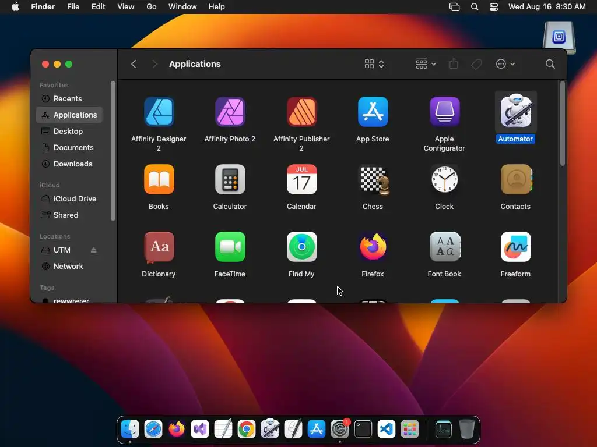The height and width of the screenshot is (447, 597).
Task: Select Shared in the sidebar
Action: coord(70,215)
